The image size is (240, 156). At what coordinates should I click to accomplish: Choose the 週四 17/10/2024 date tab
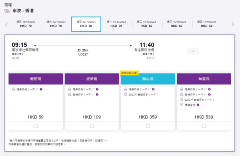pyautogui.click(x=207, y=24)
